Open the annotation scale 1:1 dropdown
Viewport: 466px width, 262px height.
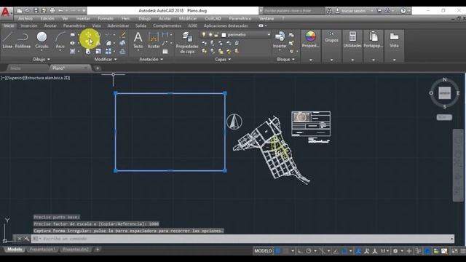tap(384, 251)
